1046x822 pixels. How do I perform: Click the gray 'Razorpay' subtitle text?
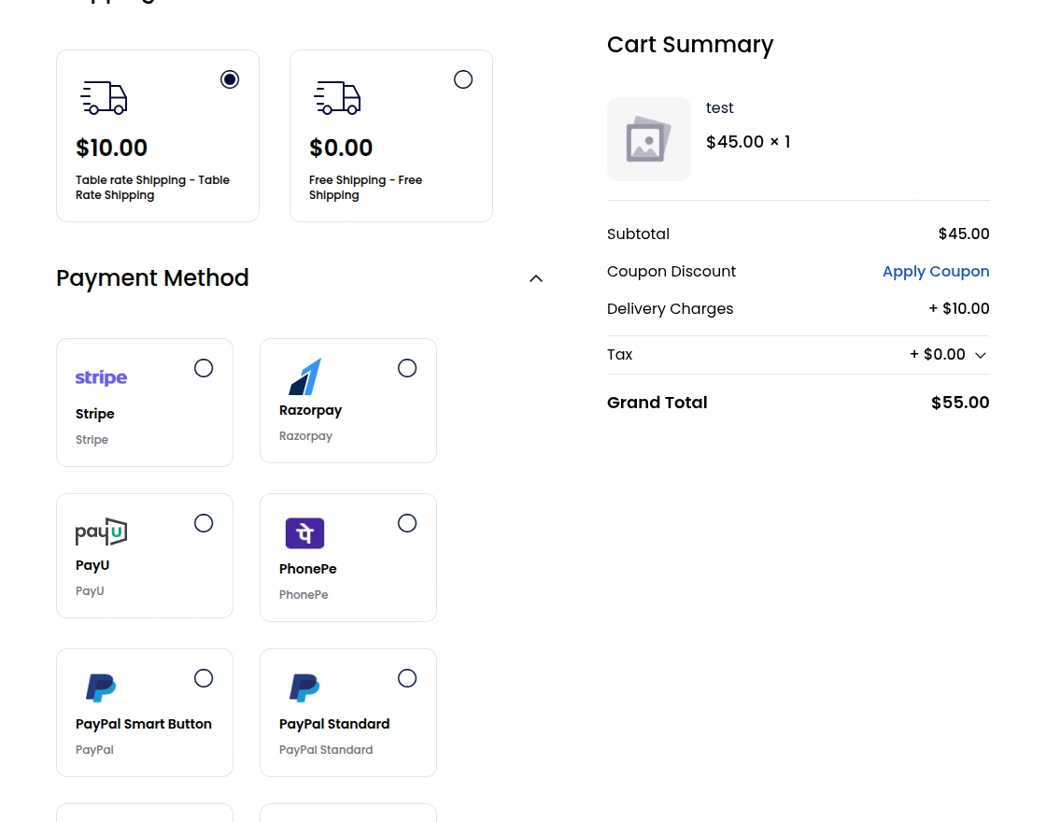click(305, 436)
